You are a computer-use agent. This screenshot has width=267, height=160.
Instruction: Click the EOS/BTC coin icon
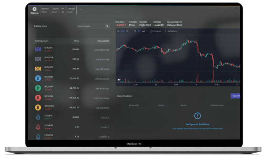tap(38, 117)
